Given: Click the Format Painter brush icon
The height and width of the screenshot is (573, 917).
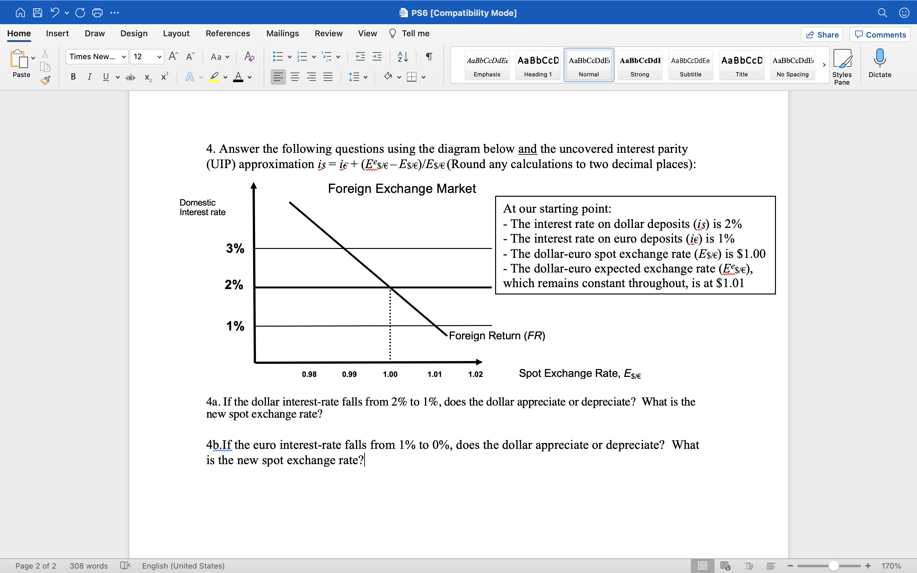Looking at the screenshot, I should click(x=46, y=80).
